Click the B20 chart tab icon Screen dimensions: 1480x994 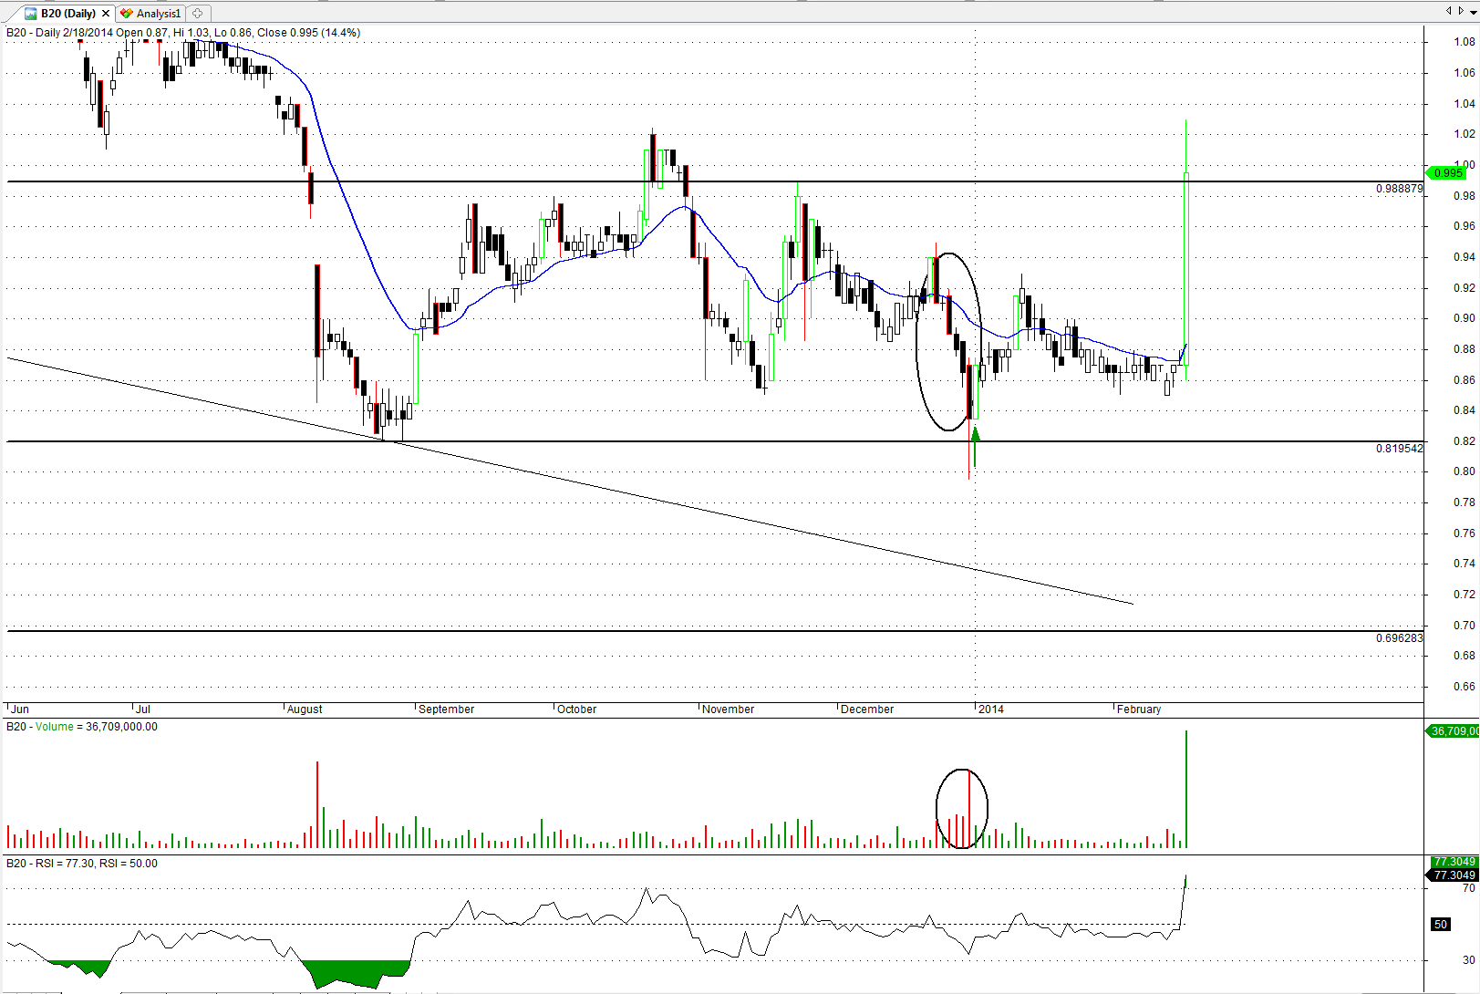[30, 14]
